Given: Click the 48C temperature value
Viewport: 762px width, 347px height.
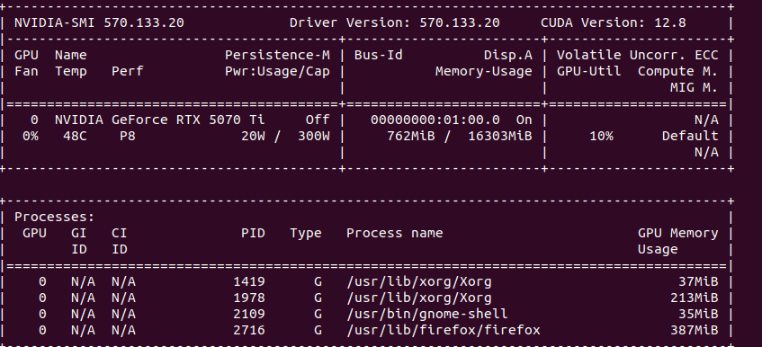Looking at the screenshot, I should coord(75,137).
